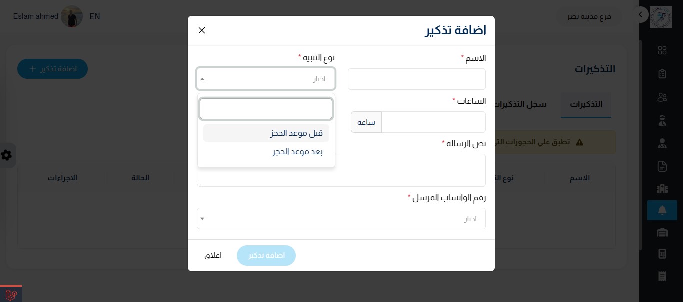Viewport: 683px width, 302px height.
Task: Click the dropdown search input field
Action: click(266, 109)
